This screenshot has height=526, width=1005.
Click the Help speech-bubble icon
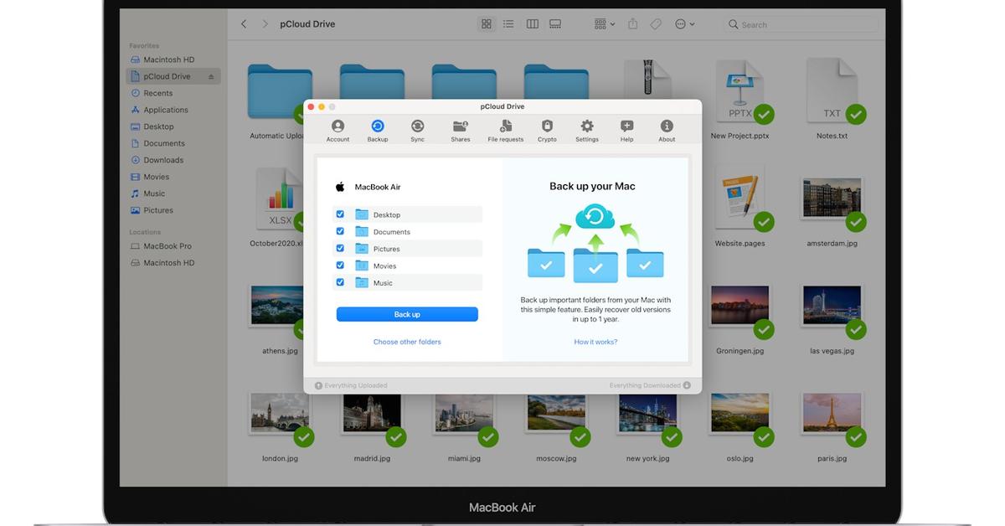[626, 126]
